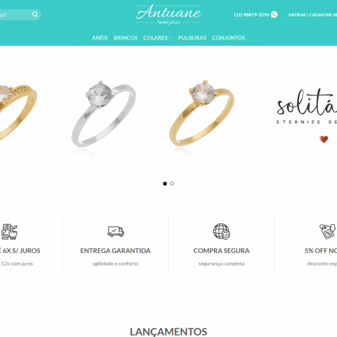Switch to the second carousel slide dot
This screenshot has width=337, height=337.
[x=172, y=184]
